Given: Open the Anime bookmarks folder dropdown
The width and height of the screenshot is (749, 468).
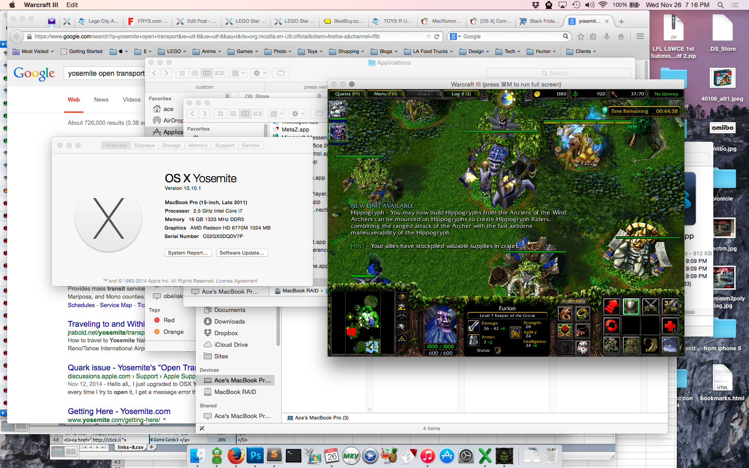Looking at the screenshot, I should pos(207,51).
